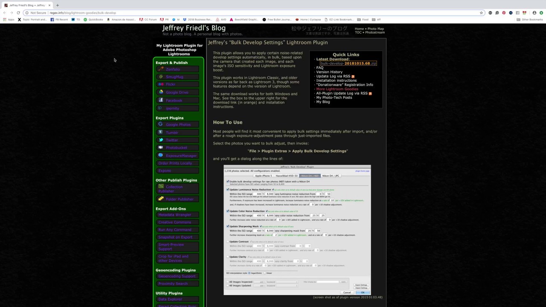This screenshot has height=307, width=546.
Task: Open the Geoencoding Support plugin link
Action: [177, 276]
